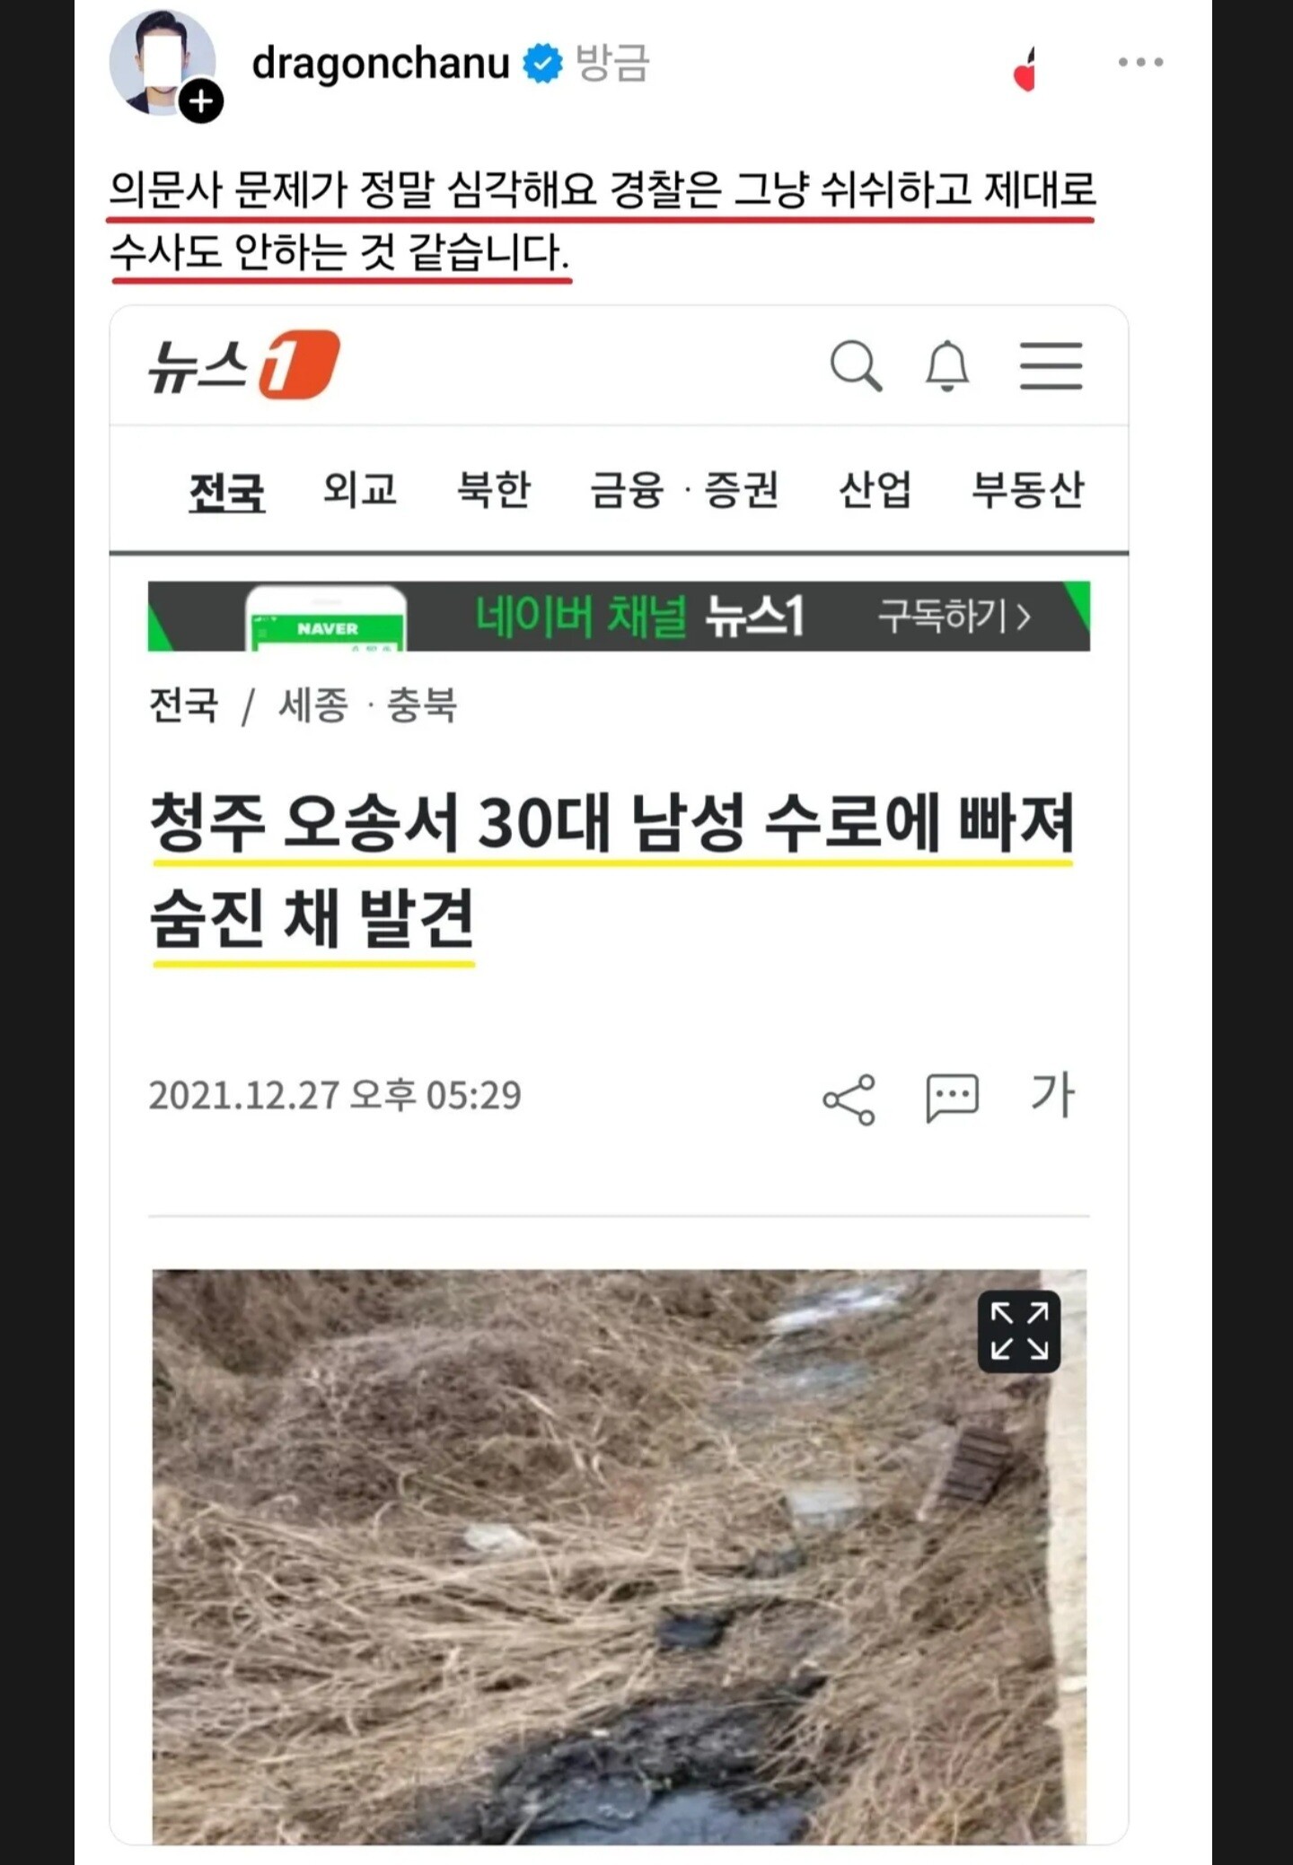Select the 전국 tab
The height and width of the screenshot is (1865, 1293).
pos(226,491)
